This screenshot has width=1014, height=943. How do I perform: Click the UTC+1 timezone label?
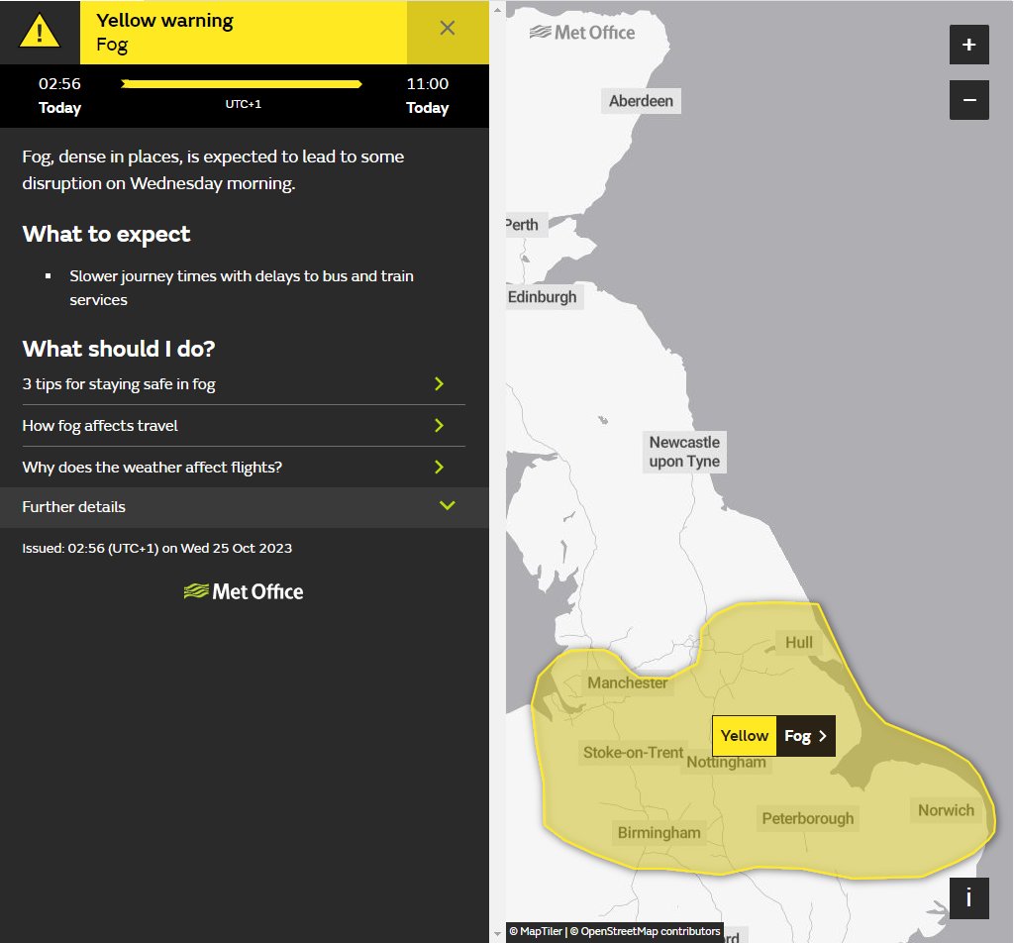(x=244, y=104)
